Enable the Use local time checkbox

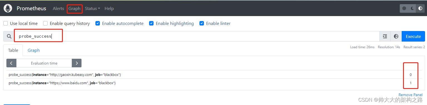(x=6, y=24)
